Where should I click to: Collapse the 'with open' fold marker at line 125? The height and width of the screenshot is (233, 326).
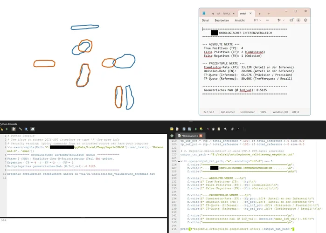click(x=179, y=161)
